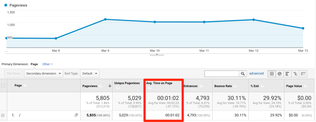Expand the Other primary dimension menu
The height and width of the screenshot is (122, 316).
[x=47, y=64]
